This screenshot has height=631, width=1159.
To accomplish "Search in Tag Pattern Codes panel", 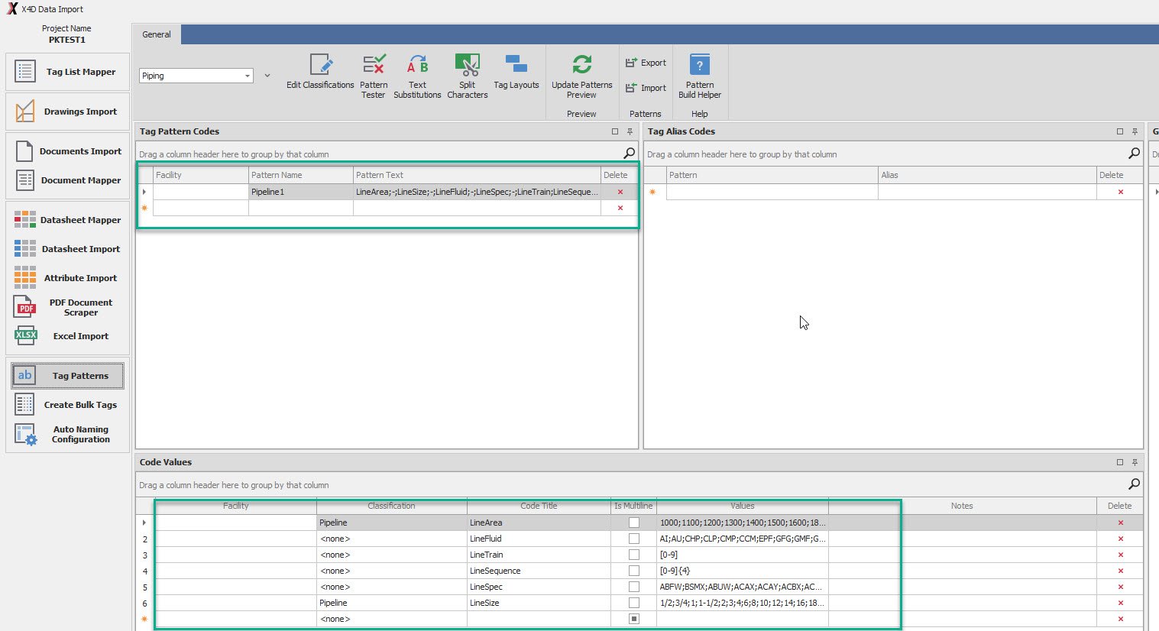I will (629, 154).
